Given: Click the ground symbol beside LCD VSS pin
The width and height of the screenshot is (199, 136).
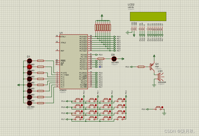Looking at the screenshot, I should coord(127,33).
